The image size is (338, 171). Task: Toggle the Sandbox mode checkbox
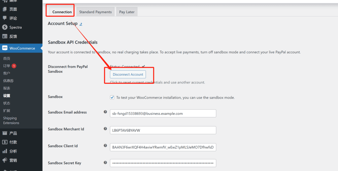click(x=112, y=97)
